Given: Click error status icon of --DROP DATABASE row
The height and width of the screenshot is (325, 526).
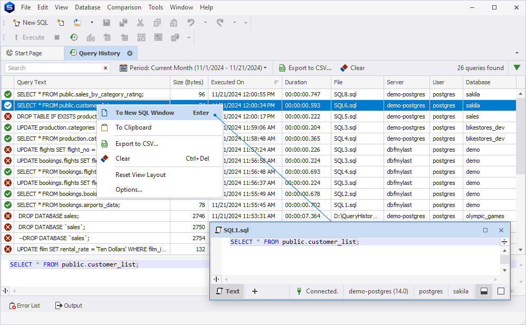Looking at the screenshot, I should point(8,238).
